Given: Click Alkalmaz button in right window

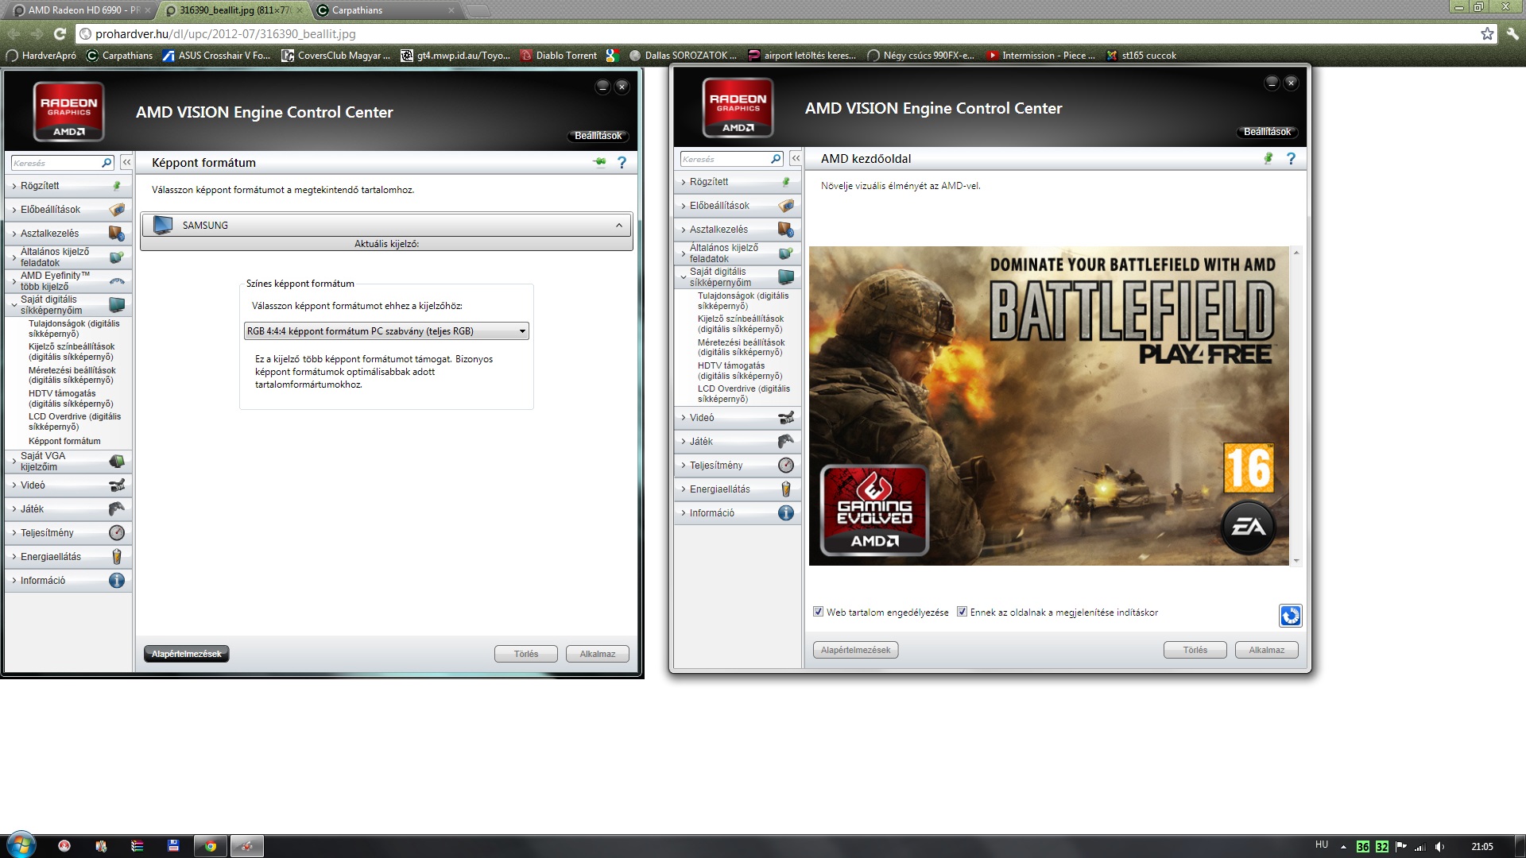Looking at the screenshot, I should 1266,650.
